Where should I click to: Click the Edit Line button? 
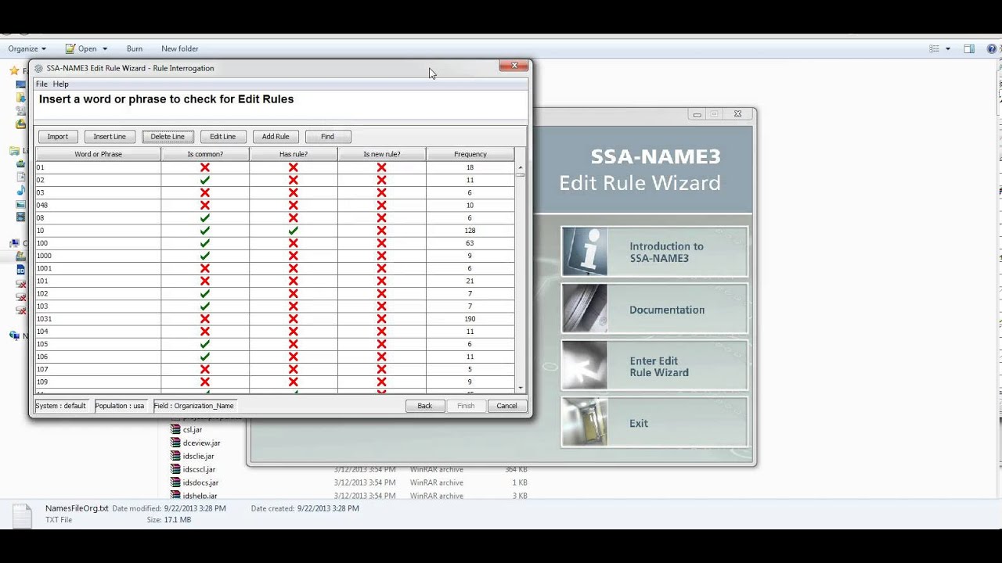tap(222, 136)
